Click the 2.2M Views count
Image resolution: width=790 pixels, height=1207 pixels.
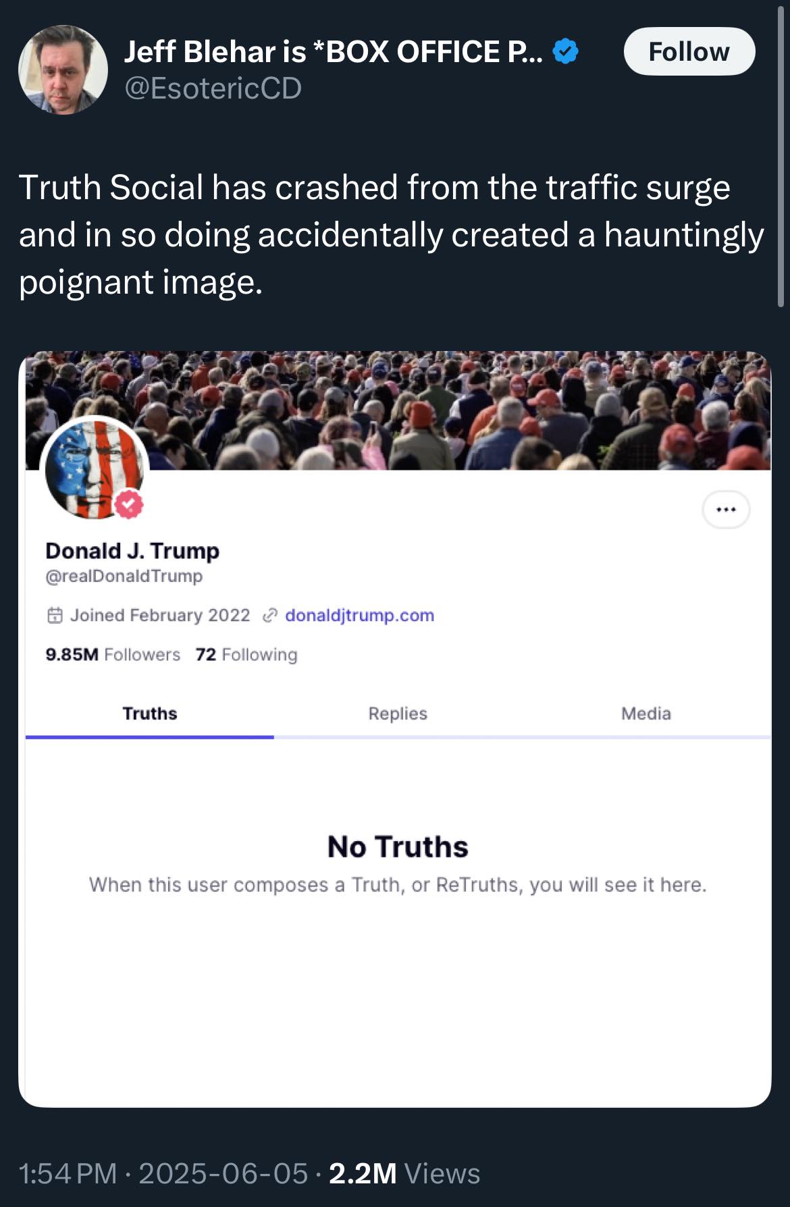click(404, 1174)
